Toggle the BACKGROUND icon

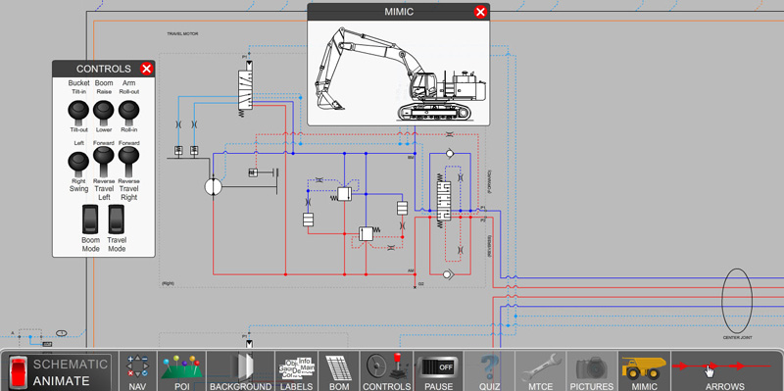(x=240, y=371)
